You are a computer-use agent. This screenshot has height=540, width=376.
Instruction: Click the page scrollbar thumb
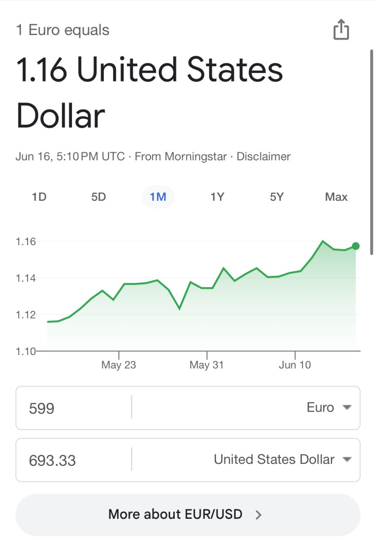pyautogui.click(x=372, y=152)
